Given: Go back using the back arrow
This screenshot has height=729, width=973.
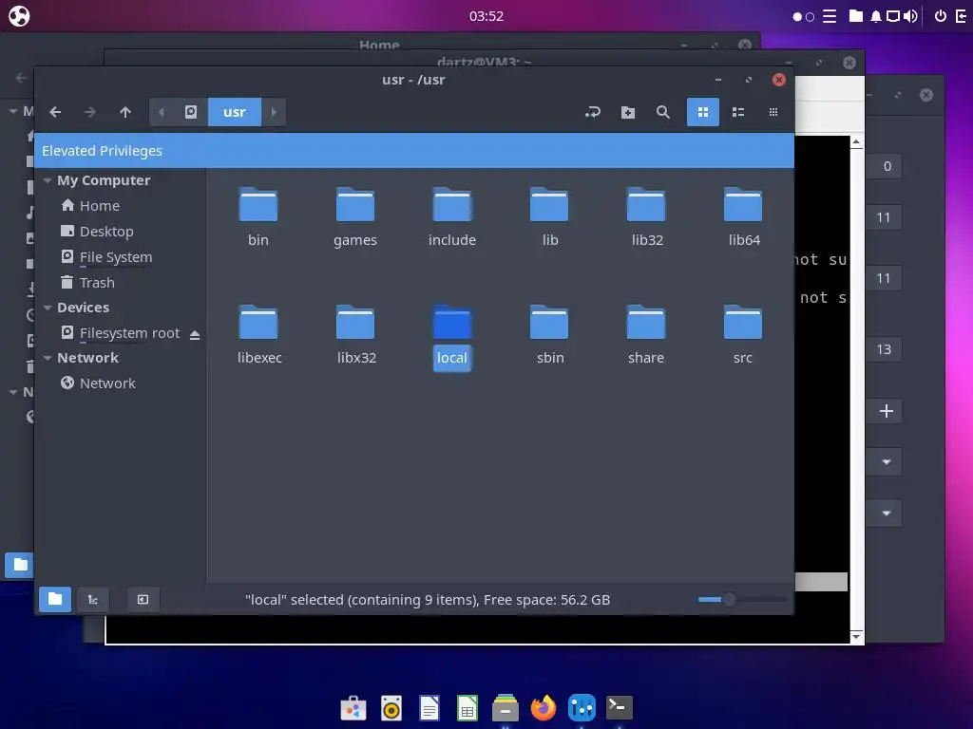Looking at the screenshot, I should (55, 112).
